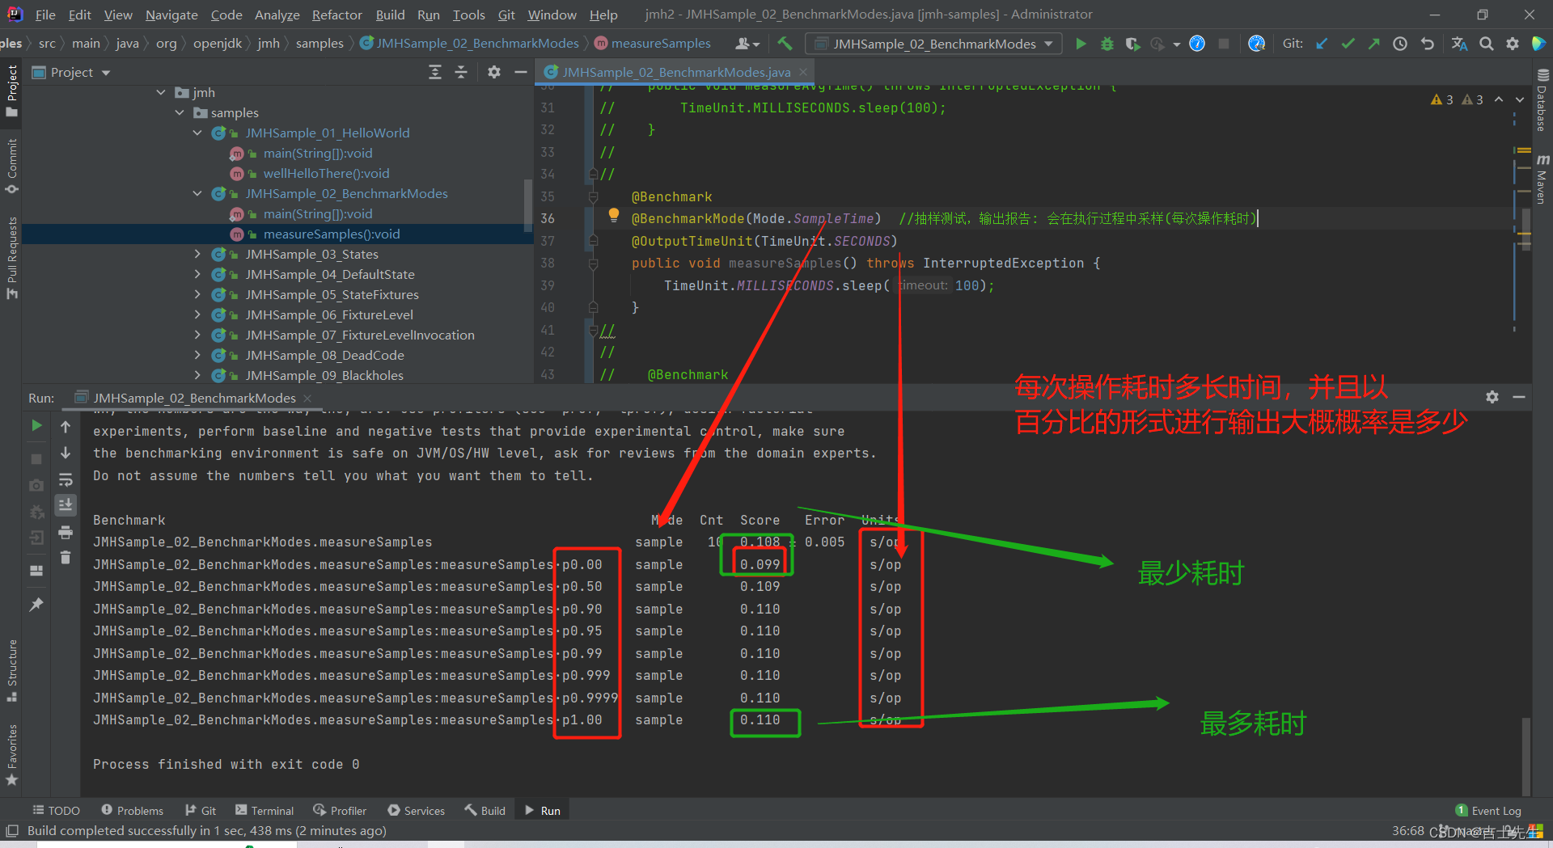The height and width of the screenshot is (848, 1553).
Task: Switch to the Terminal tool window tab
Action: click(264, 811)
